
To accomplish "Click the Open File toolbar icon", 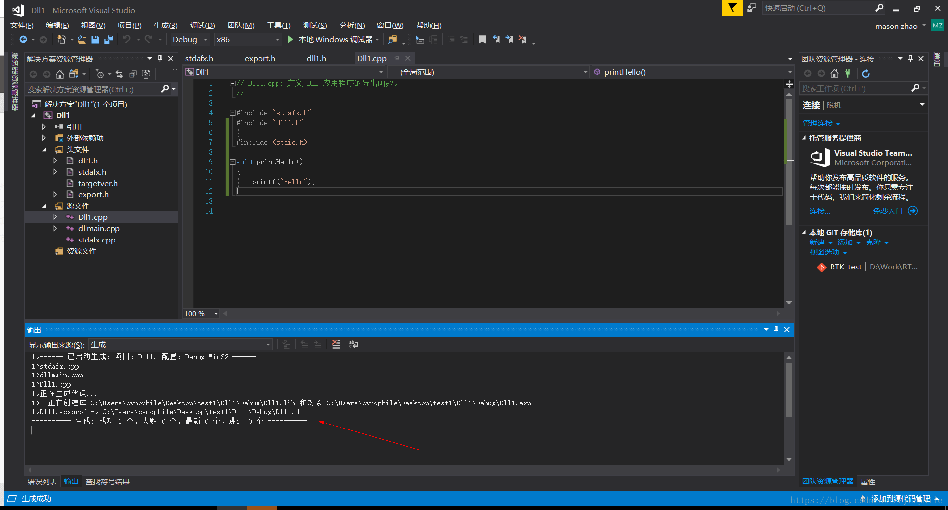I will tap(82, 39).
